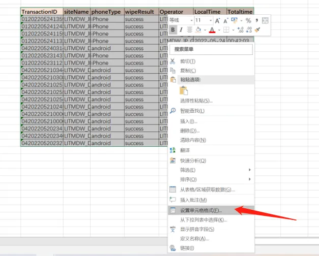Viewport: 319px width, 256px height.
Task: Select 显示拼音字段(S) menu item
Action: [211, 229]
